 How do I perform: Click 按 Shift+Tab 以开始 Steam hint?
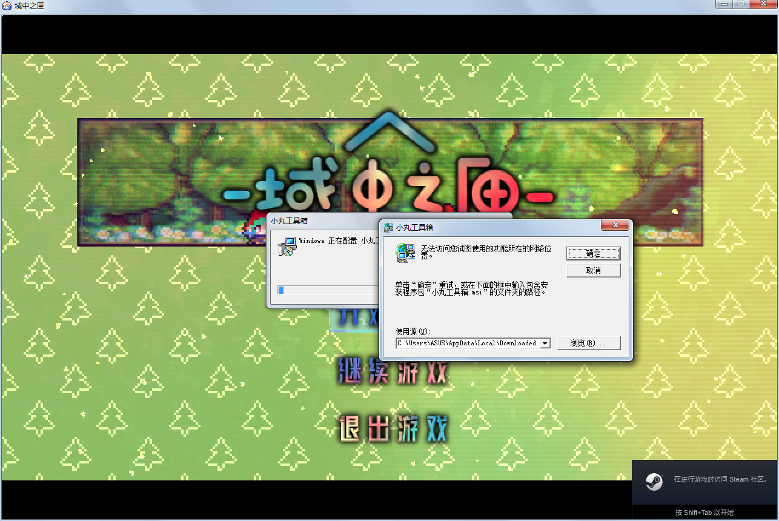point(704,513)
